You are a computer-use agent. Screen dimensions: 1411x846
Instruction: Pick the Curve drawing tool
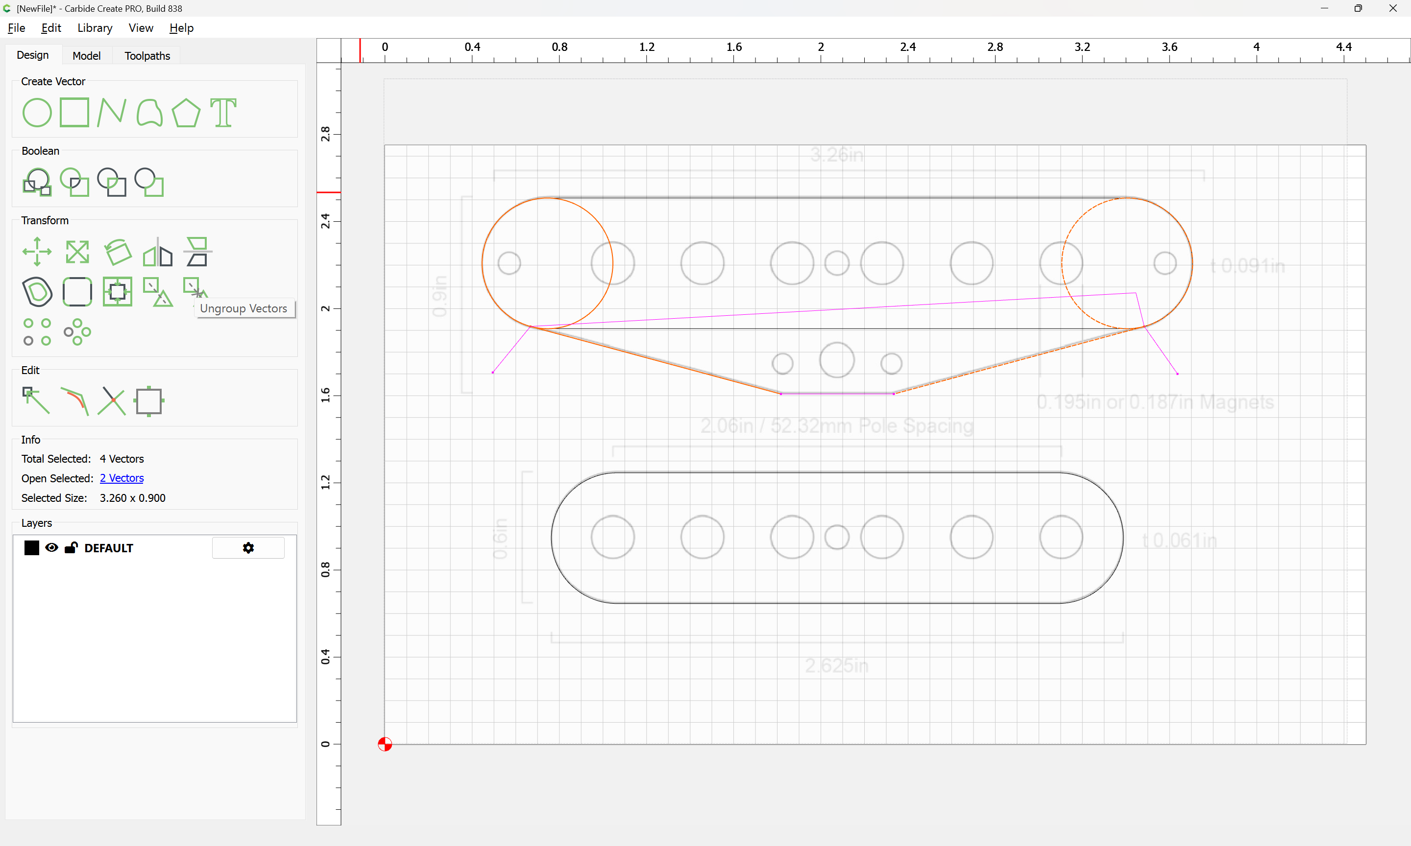(x=149, y=112)
